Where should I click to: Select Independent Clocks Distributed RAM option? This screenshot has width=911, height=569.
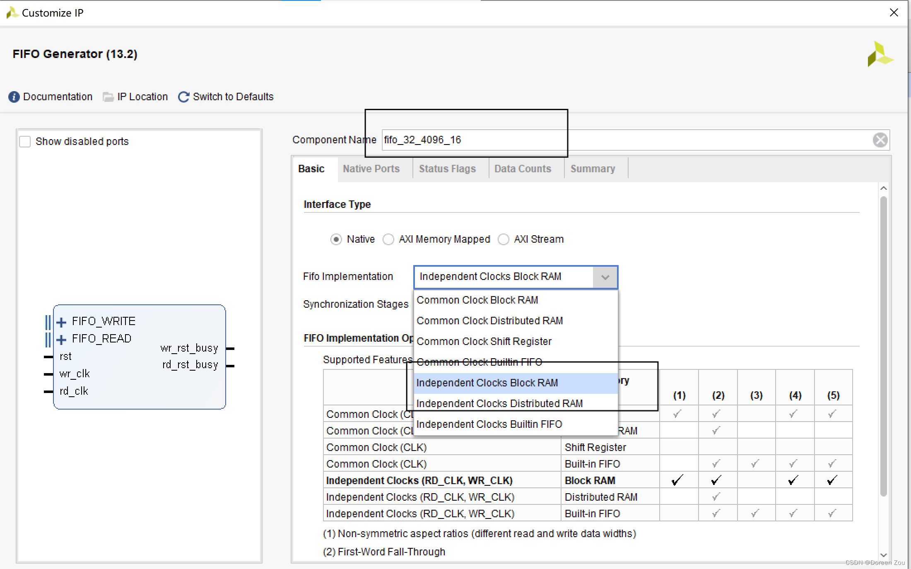pos(499,404)
